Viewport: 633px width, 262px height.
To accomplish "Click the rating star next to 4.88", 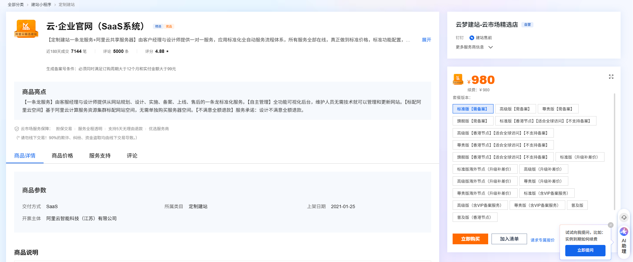I will pos(167,52).
